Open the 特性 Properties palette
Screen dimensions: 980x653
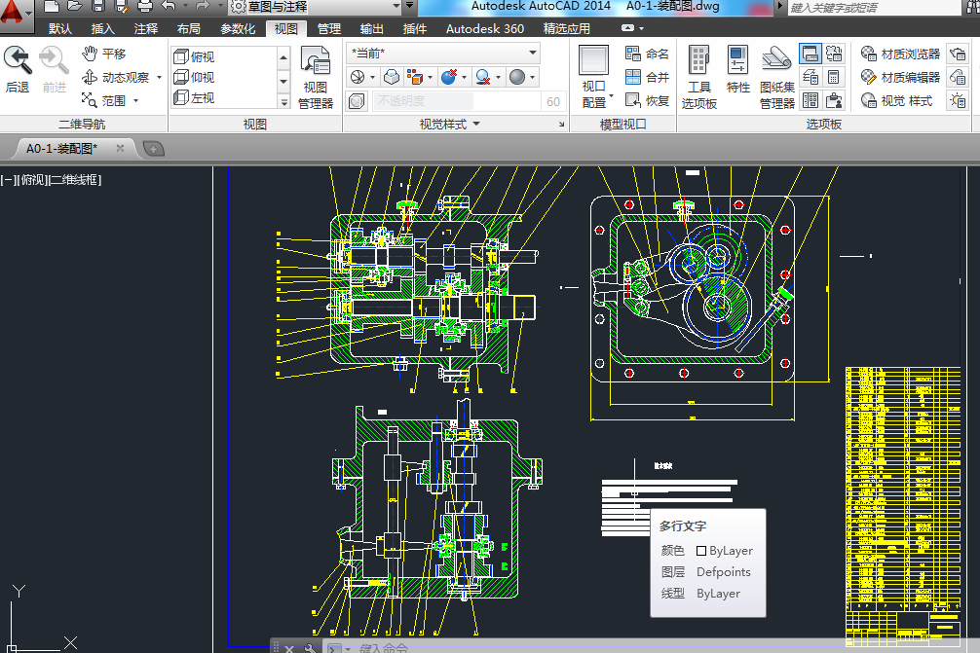(x=737, y=68)
